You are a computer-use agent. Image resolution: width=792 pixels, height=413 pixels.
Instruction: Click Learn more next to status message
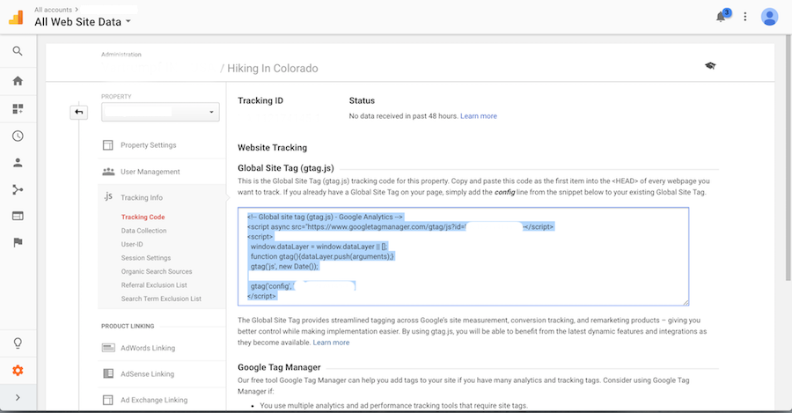(x=479, y=116)
